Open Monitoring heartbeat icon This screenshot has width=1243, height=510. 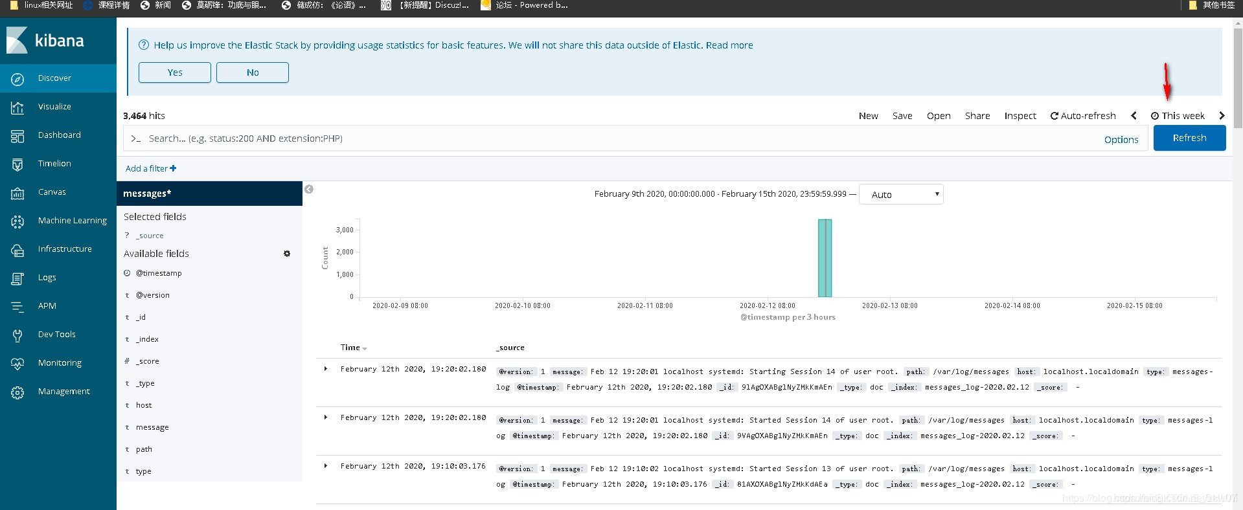[x=17, y=363]
